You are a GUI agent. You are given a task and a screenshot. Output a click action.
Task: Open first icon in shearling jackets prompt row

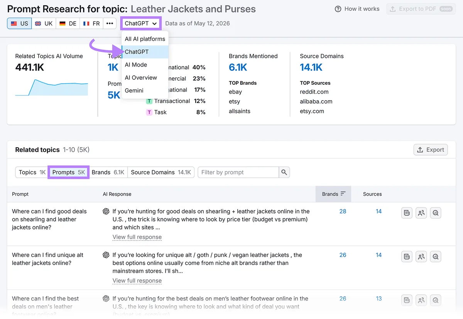coord(407,213)
